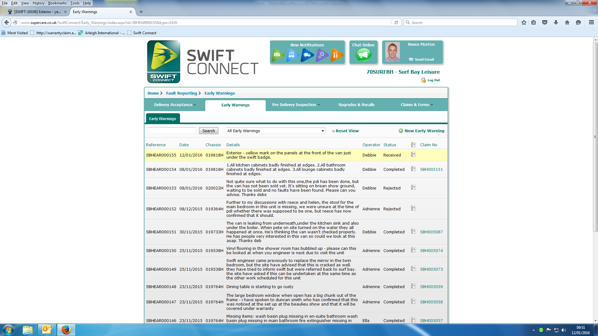The height and width of the screenshot is (336, 598).
Task: Open the History menu
Action: point(38,3)
